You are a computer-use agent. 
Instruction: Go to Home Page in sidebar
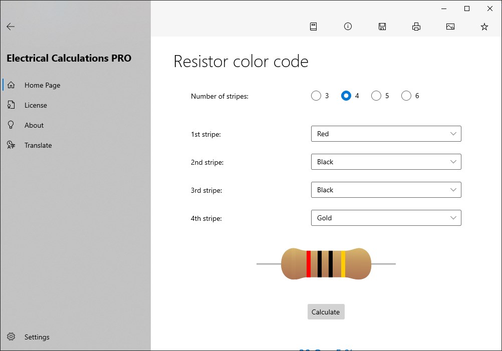point(42,85)
